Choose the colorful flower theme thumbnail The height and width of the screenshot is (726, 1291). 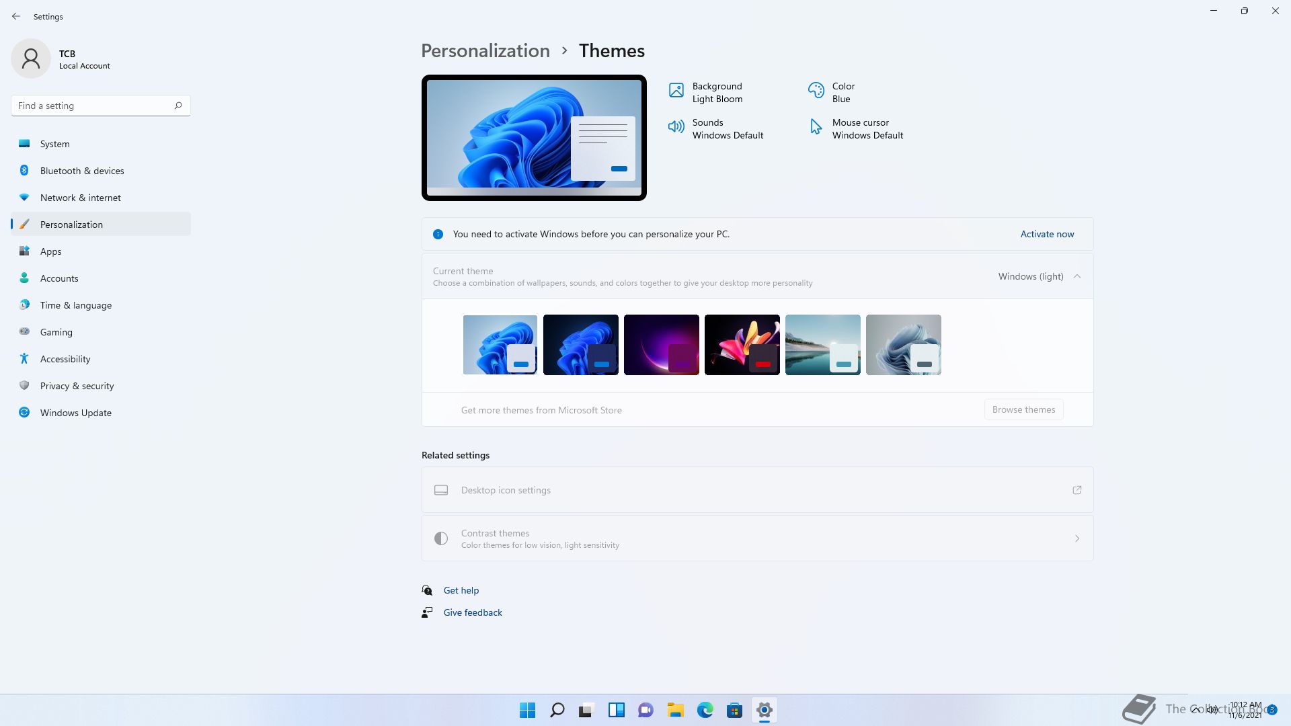[x=742, y=344]
